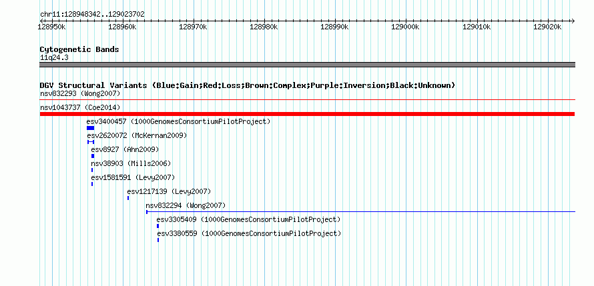Open esv3400457 1000GenomesConsortiumPilotProject label
Viewport: 594px width, 286px height.
[x=178, y=121]
